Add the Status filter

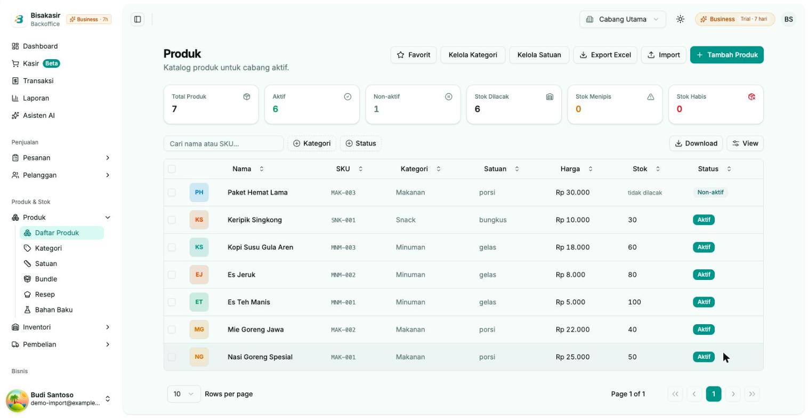361,143
